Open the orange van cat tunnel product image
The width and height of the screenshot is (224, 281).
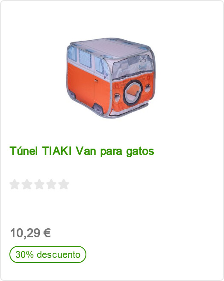(111, 78)
